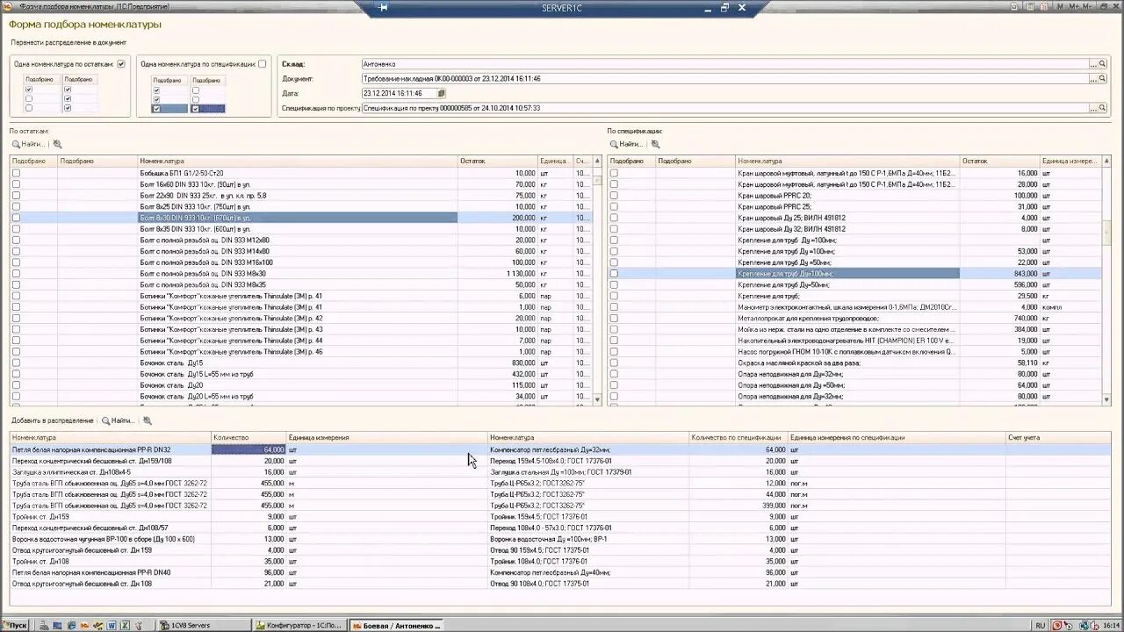
Task: Click the pin icon in the RDP connection bar
Action: click(x=382, y=7)
